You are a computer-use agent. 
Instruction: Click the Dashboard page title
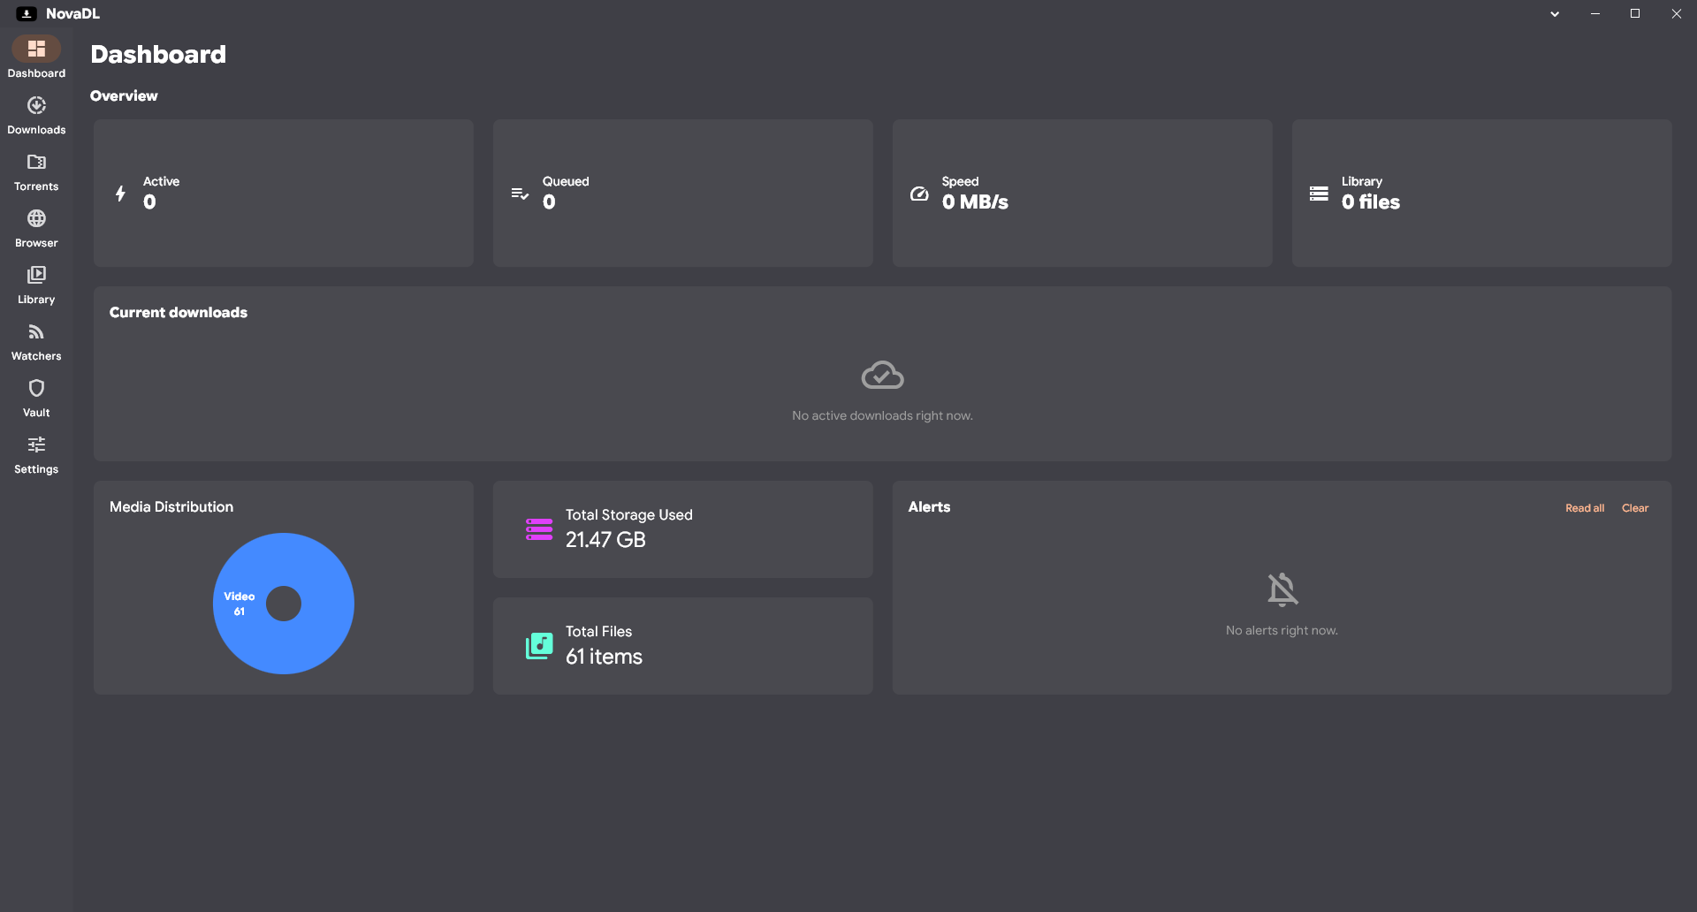[158, 54]
